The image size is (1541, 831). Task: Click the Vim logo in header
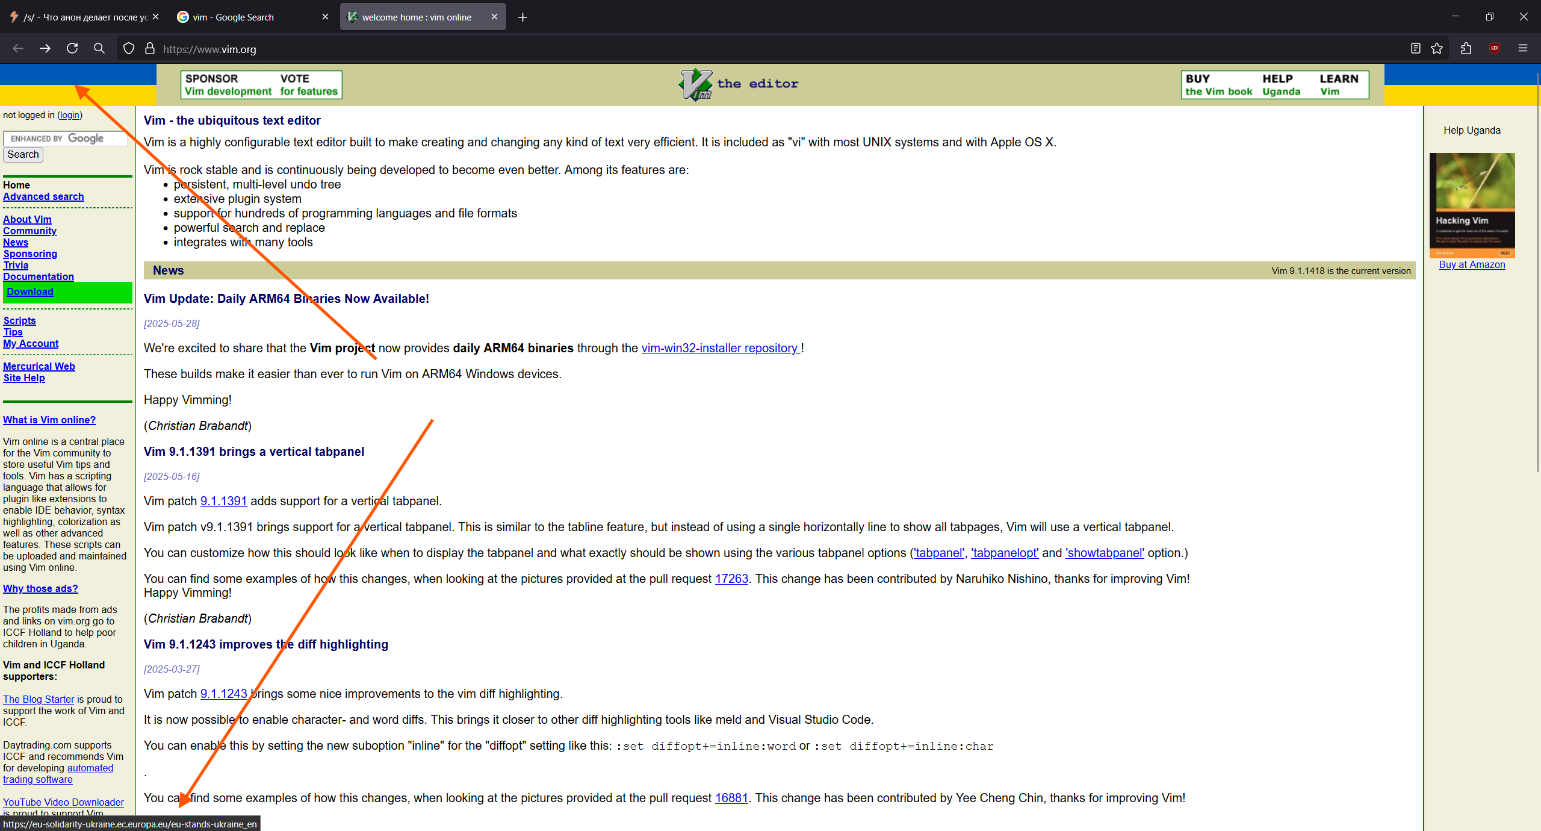[x=696, y=84]
